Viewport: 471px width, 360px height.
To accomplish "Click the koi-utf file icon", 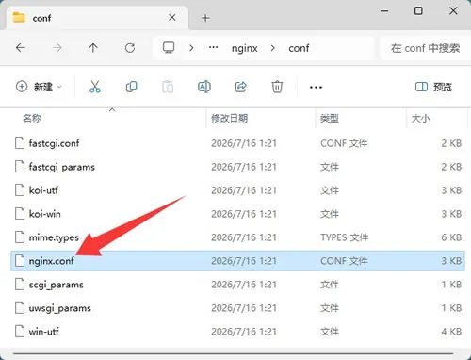I will pos(20,190).
